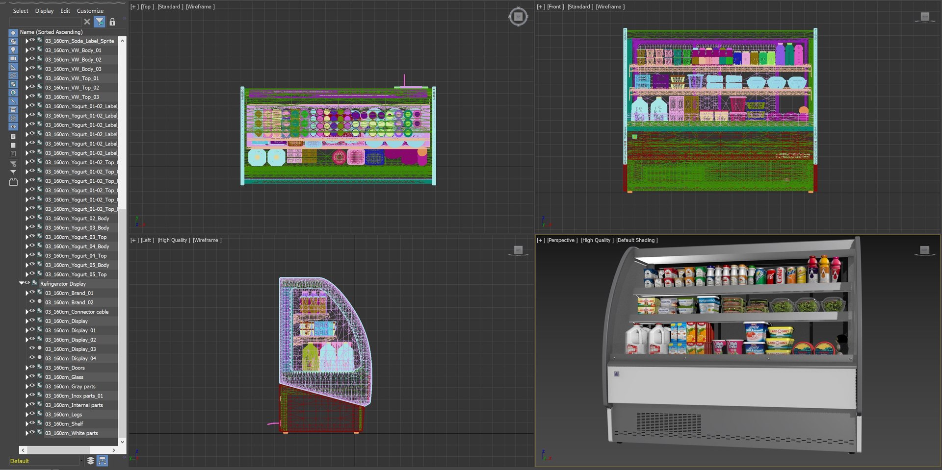Toggle the Display Frozen Objects snowflake icon
The height and width of the screenshot is (470, 942).
(x=13, y=118)
